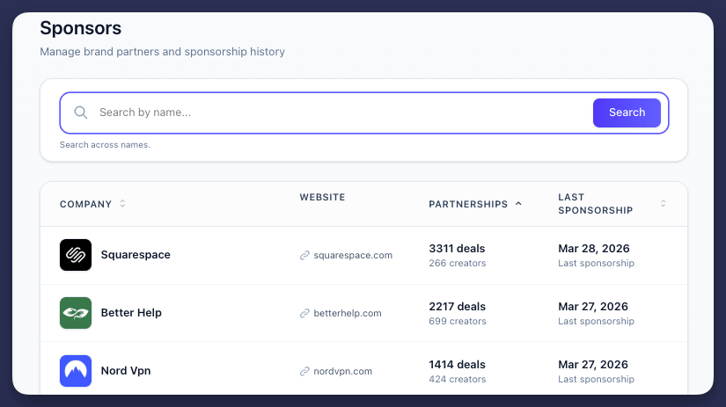Image resolution: width=726 pixels, height=407 pixels.
Task: Click the 266 creators text
Action: pyautogui.click(x=458, y=263)
